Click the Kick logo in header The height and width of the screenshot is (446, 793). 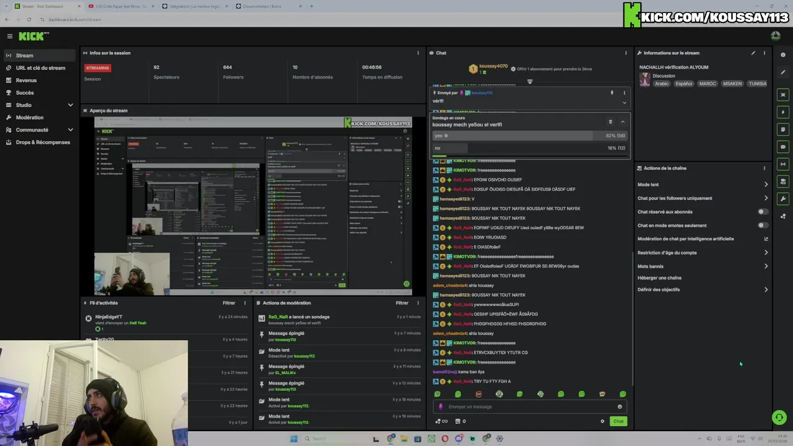33,37
